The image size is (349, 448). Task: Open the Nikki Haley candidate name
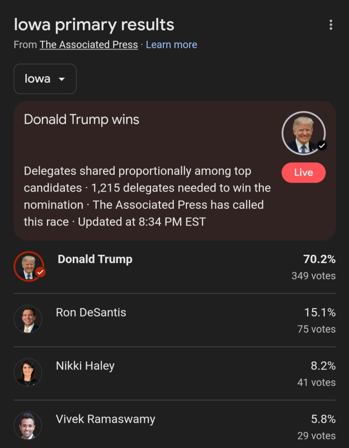click(85, 366)
